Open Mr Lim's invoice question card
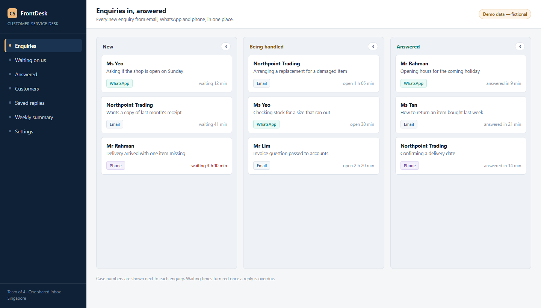Image resolution: width=541 pixels, height=308 pixels. pyautogui.click(x=314, y=156)
